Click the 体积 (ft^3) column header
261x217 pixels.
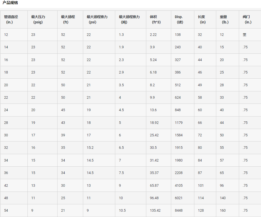(x=159, y=20)
